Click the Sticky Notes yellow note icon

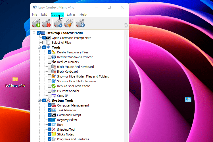coord(54,134)
